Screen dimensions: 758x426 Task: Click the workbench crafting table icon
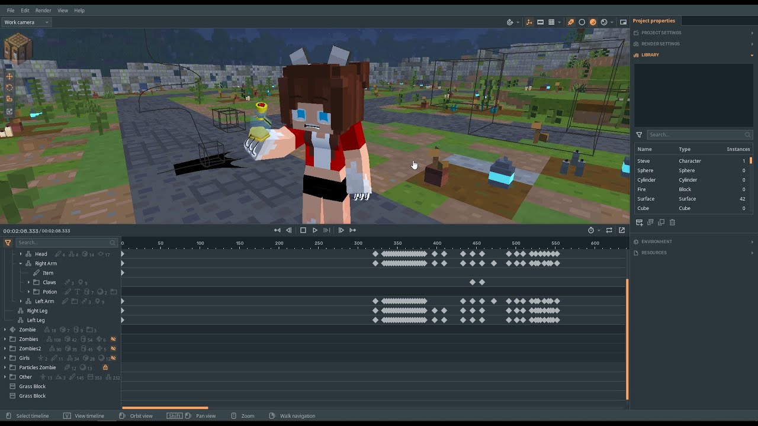click(x=18, y=47)
